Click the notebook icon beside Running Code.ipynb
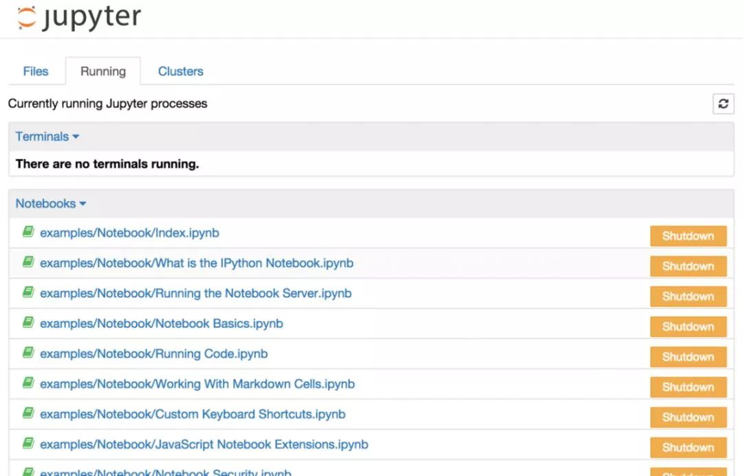743x476 pixels. click(x=28, y=353)
